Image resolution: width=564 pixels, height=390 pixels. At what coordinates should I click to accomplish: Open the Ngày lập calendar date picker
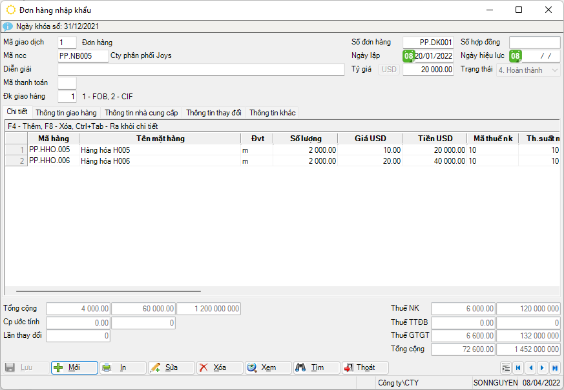408,56
